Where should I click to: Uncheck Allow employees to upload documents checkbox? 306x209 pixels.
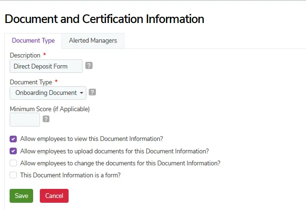(x=13, y=151)
